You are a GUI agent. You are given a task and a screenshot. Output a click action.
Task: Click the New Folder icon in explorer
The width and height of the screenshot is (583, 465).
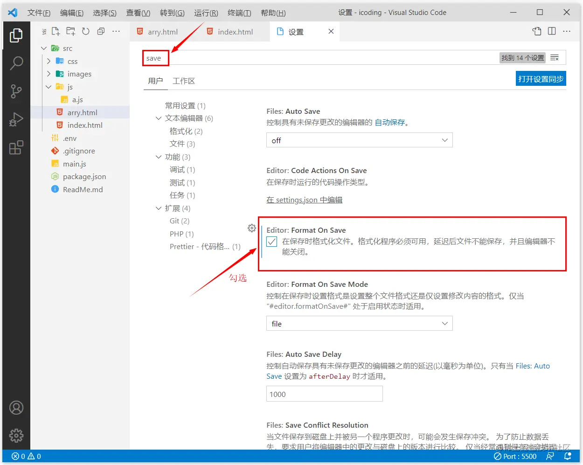coord(70,31)
